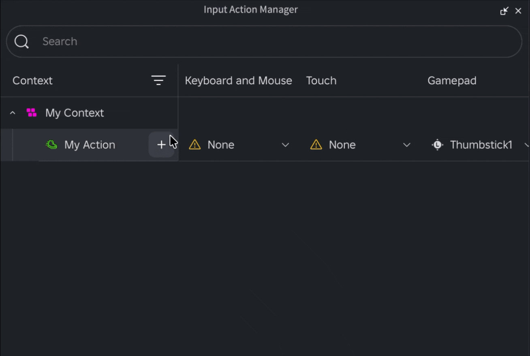This screenshot has height=356, width=530.
Task: Open the Keyboard and Mouse None dropdown arrow
Action: point(285,145)
